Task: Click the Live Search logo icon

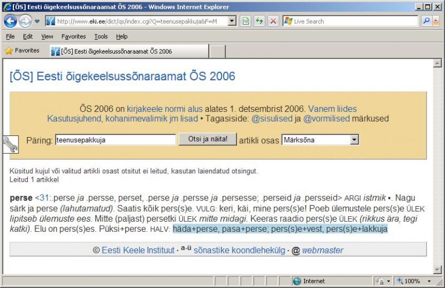Action: click(288, 21)
